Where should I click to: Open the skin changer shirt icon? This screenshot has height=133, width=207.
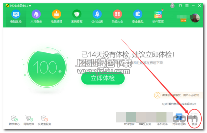180,6
